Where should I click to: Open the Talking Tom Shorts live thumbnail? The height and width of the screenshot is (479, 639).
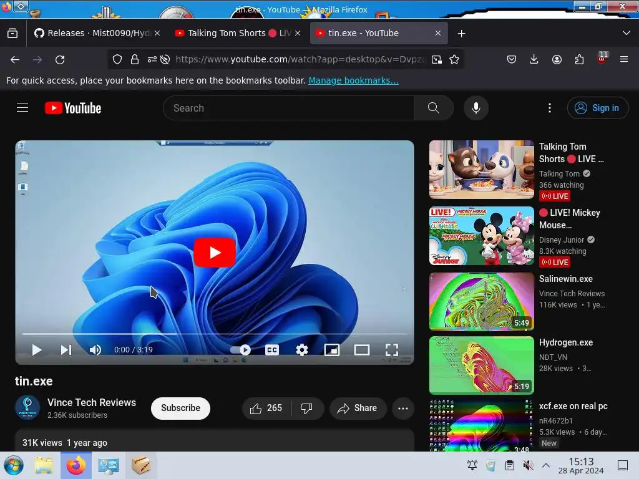pyautogui.click(x=482, y=170)
